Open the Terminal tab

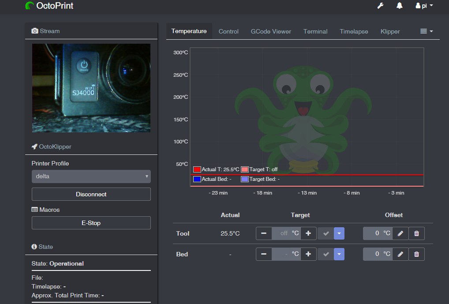[315, 31]
